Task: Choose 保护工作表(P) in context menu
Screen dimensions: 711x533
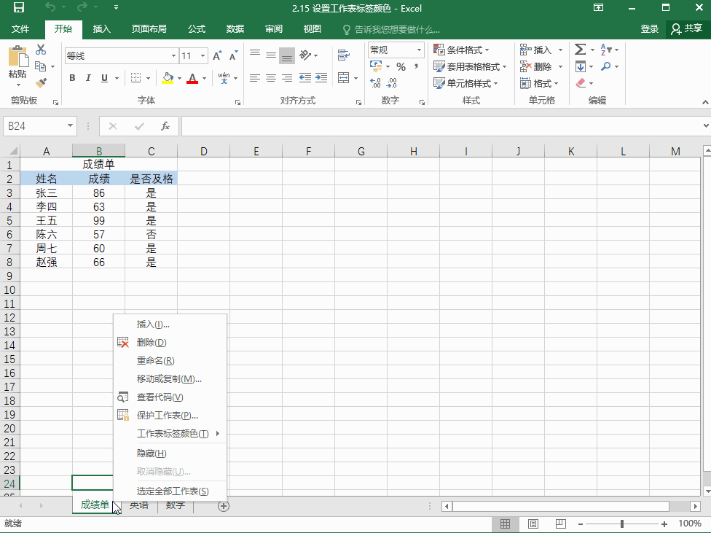Action: [170, 416]
